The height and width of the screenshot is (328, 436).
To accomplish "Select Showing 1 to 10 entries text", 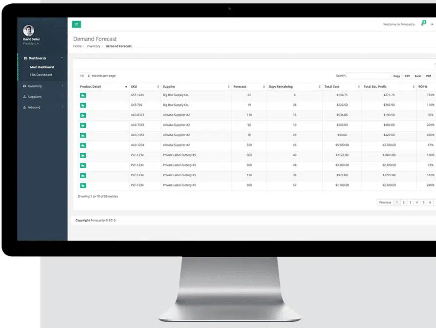I will (98, 196).
